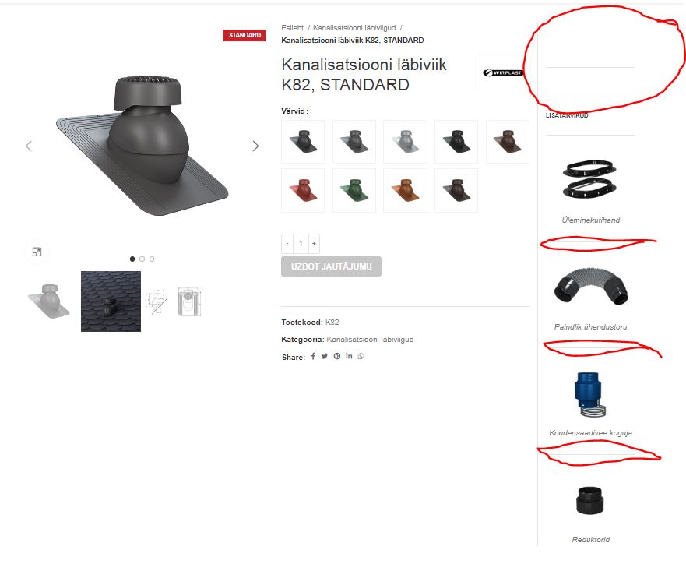Open Kanalisatsiooni läbiviigud breadcrumb link

point(354,27)
